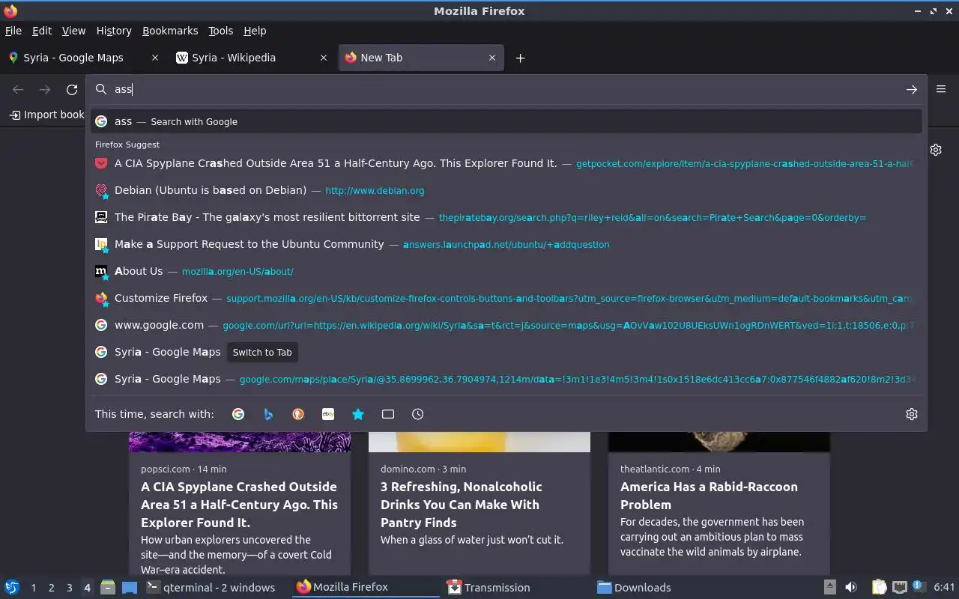Click Import bookmarks toolbar button
Image resolution: width=959 pixels, height=599 pixels.
click(x=46, y=115)
